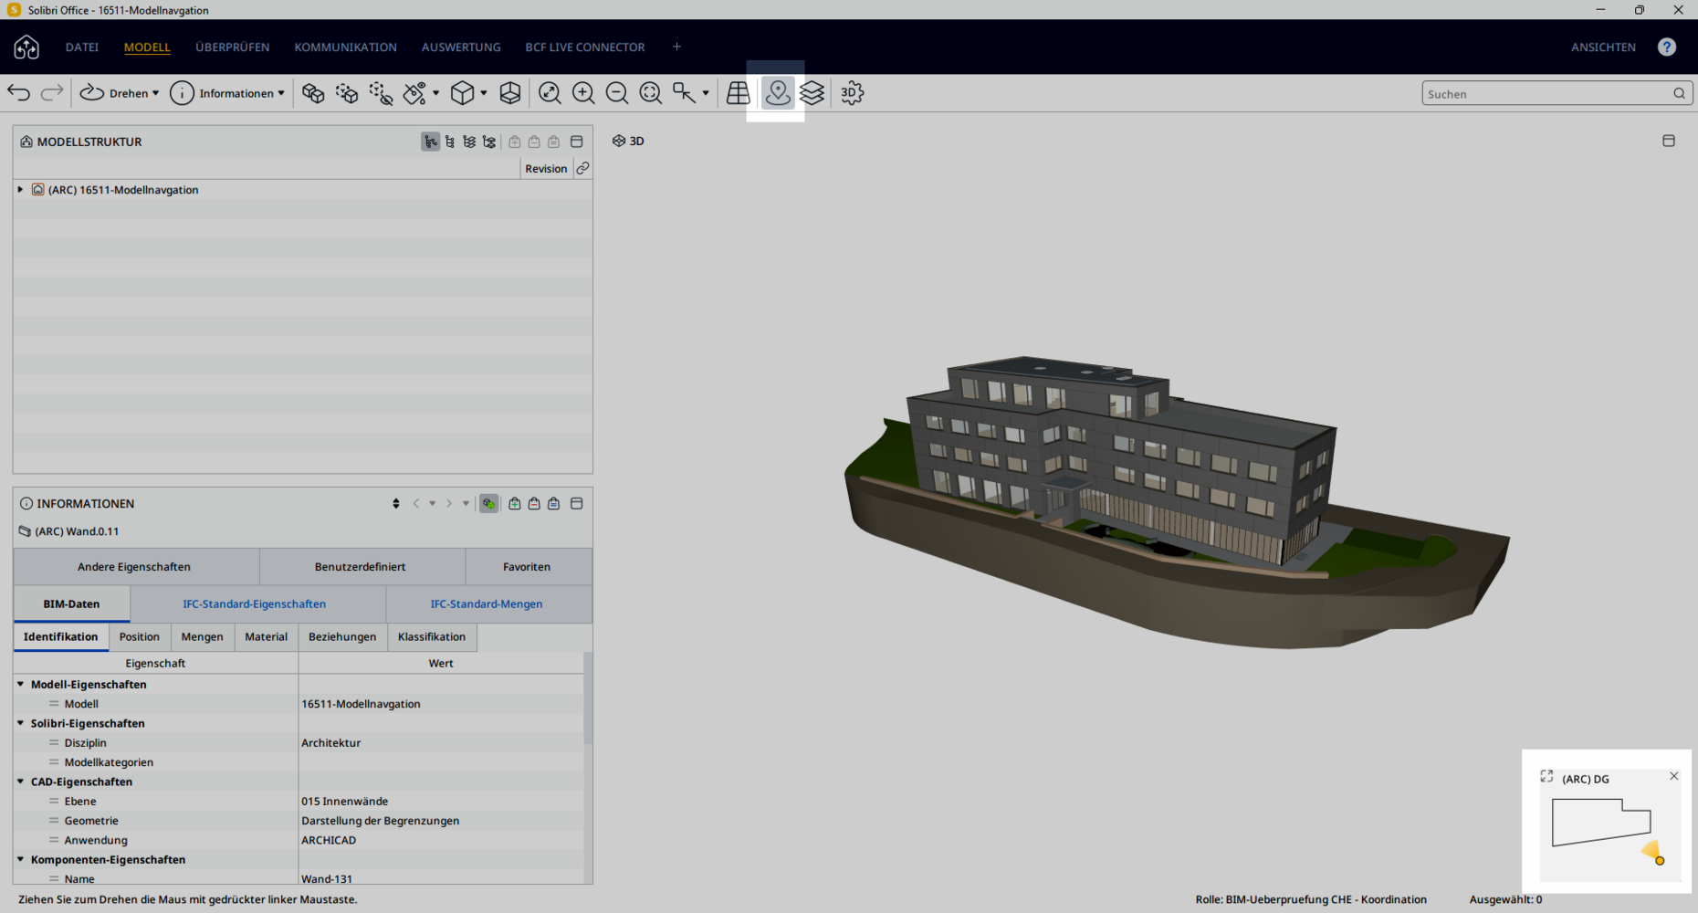This screenshot has width=1698, height=913.
Task: Switch to the Position subtab
Action: coord(140,637)
